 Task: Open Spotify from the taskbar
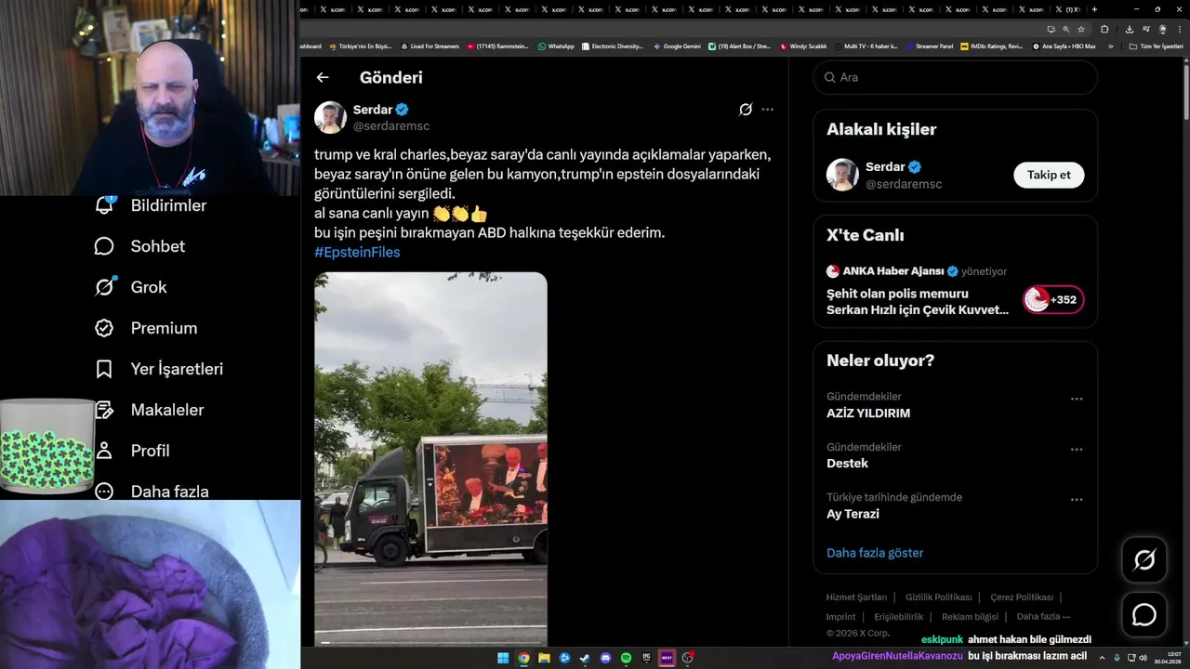coord(626,658)
